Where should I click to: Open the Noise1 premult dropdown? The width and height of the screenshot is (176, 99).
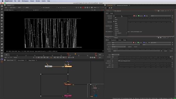(126, 45)
